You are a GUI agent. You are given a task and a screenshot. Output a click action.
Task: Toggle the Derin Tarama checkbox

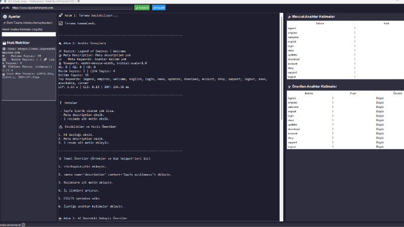5,23
